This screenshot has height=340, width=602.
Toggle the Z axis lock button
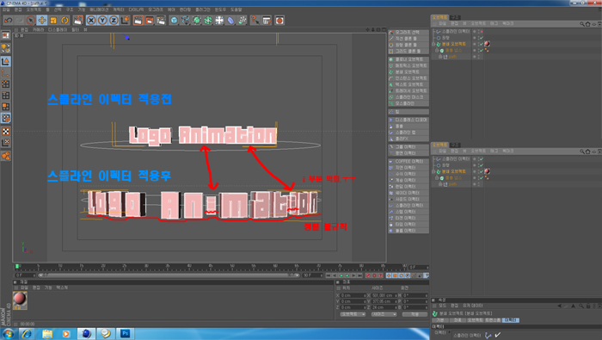click(x=114, y=21)
